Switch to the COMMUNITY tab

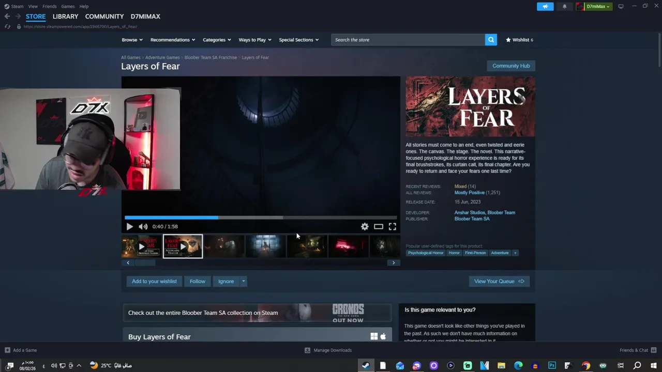pos(104,17)
